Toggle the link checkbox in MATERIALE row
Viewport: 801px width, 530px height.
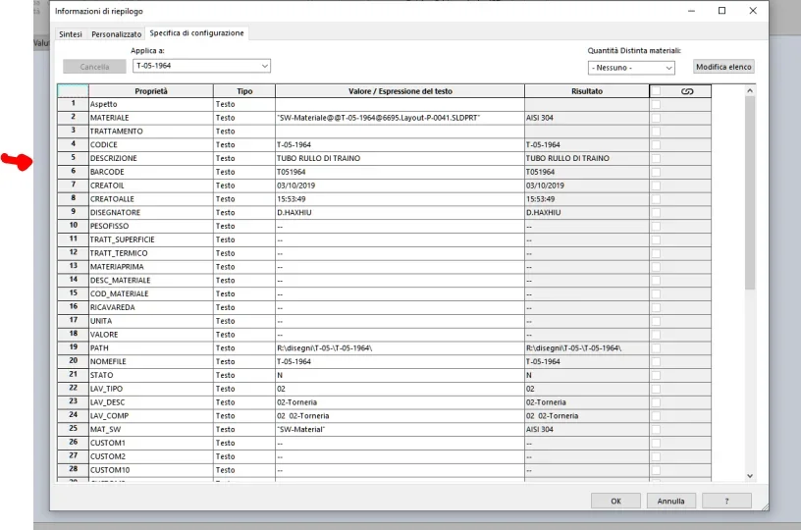tap(656, 117)
